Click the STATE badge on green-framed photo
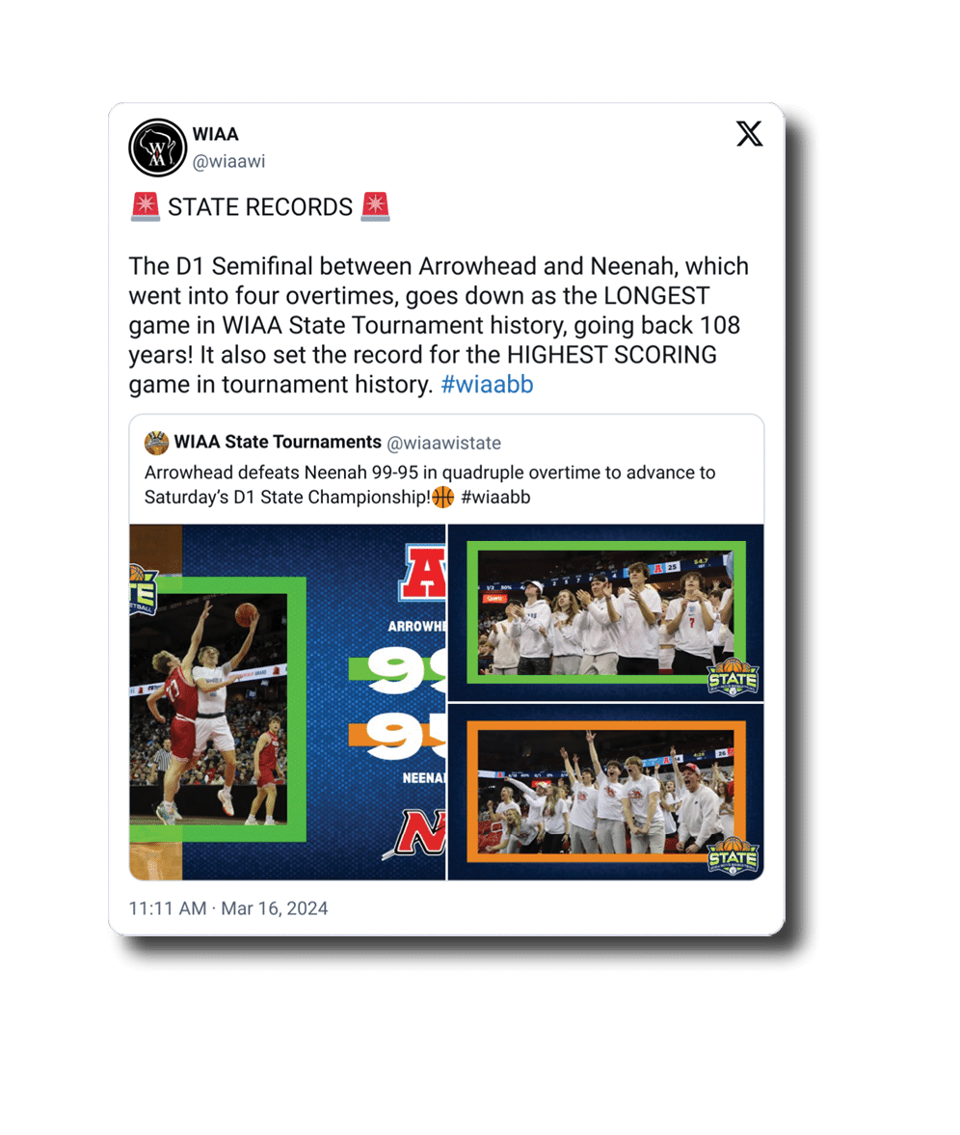 (x=733, y=678)
